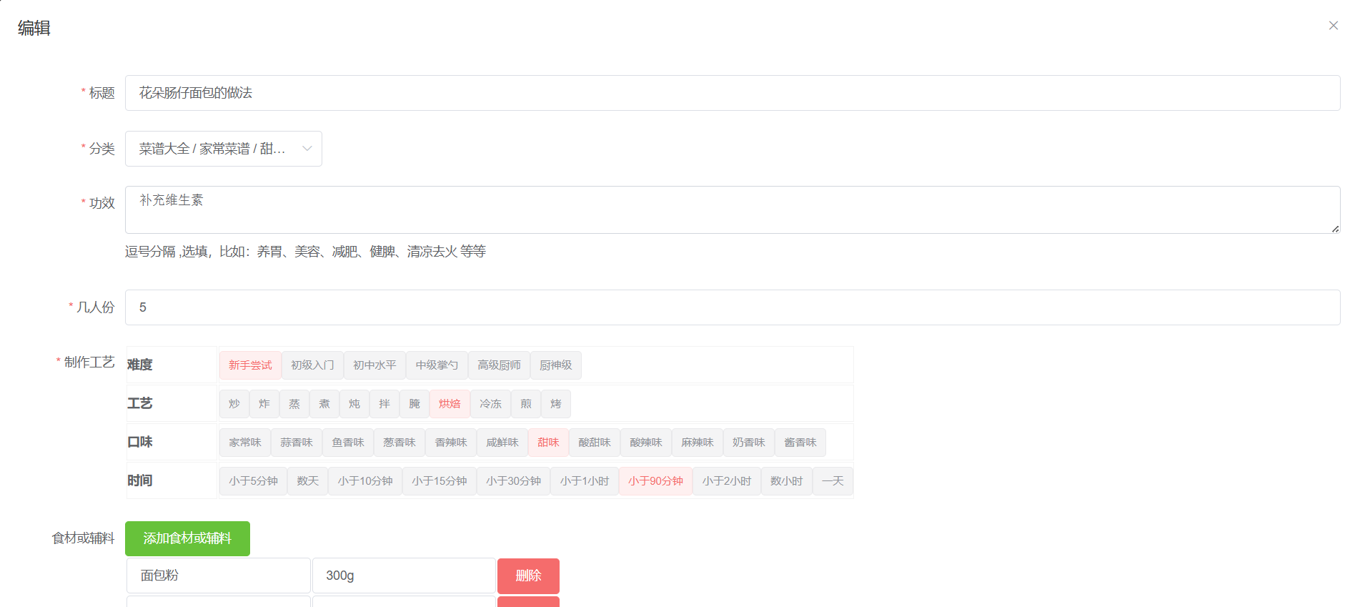This screenshot has height=607, width=1350.
Task: Pick flavor 蒜香味
Action: click(297, 443)
